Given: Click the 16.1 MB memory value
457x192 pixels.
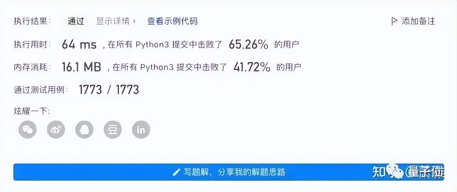Looking at the screenshot, I should (x=82, y=67).
